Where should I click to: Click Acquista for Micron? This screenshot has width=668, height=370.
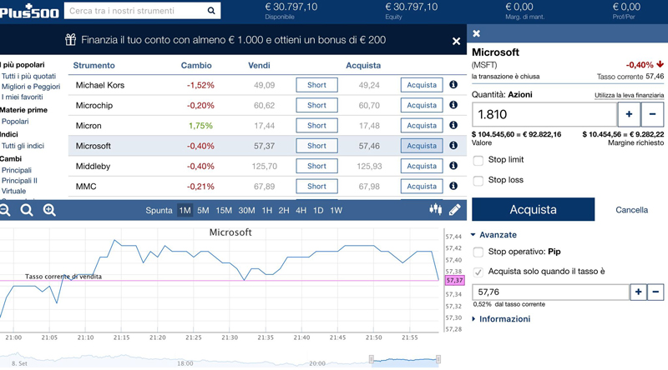422,125
